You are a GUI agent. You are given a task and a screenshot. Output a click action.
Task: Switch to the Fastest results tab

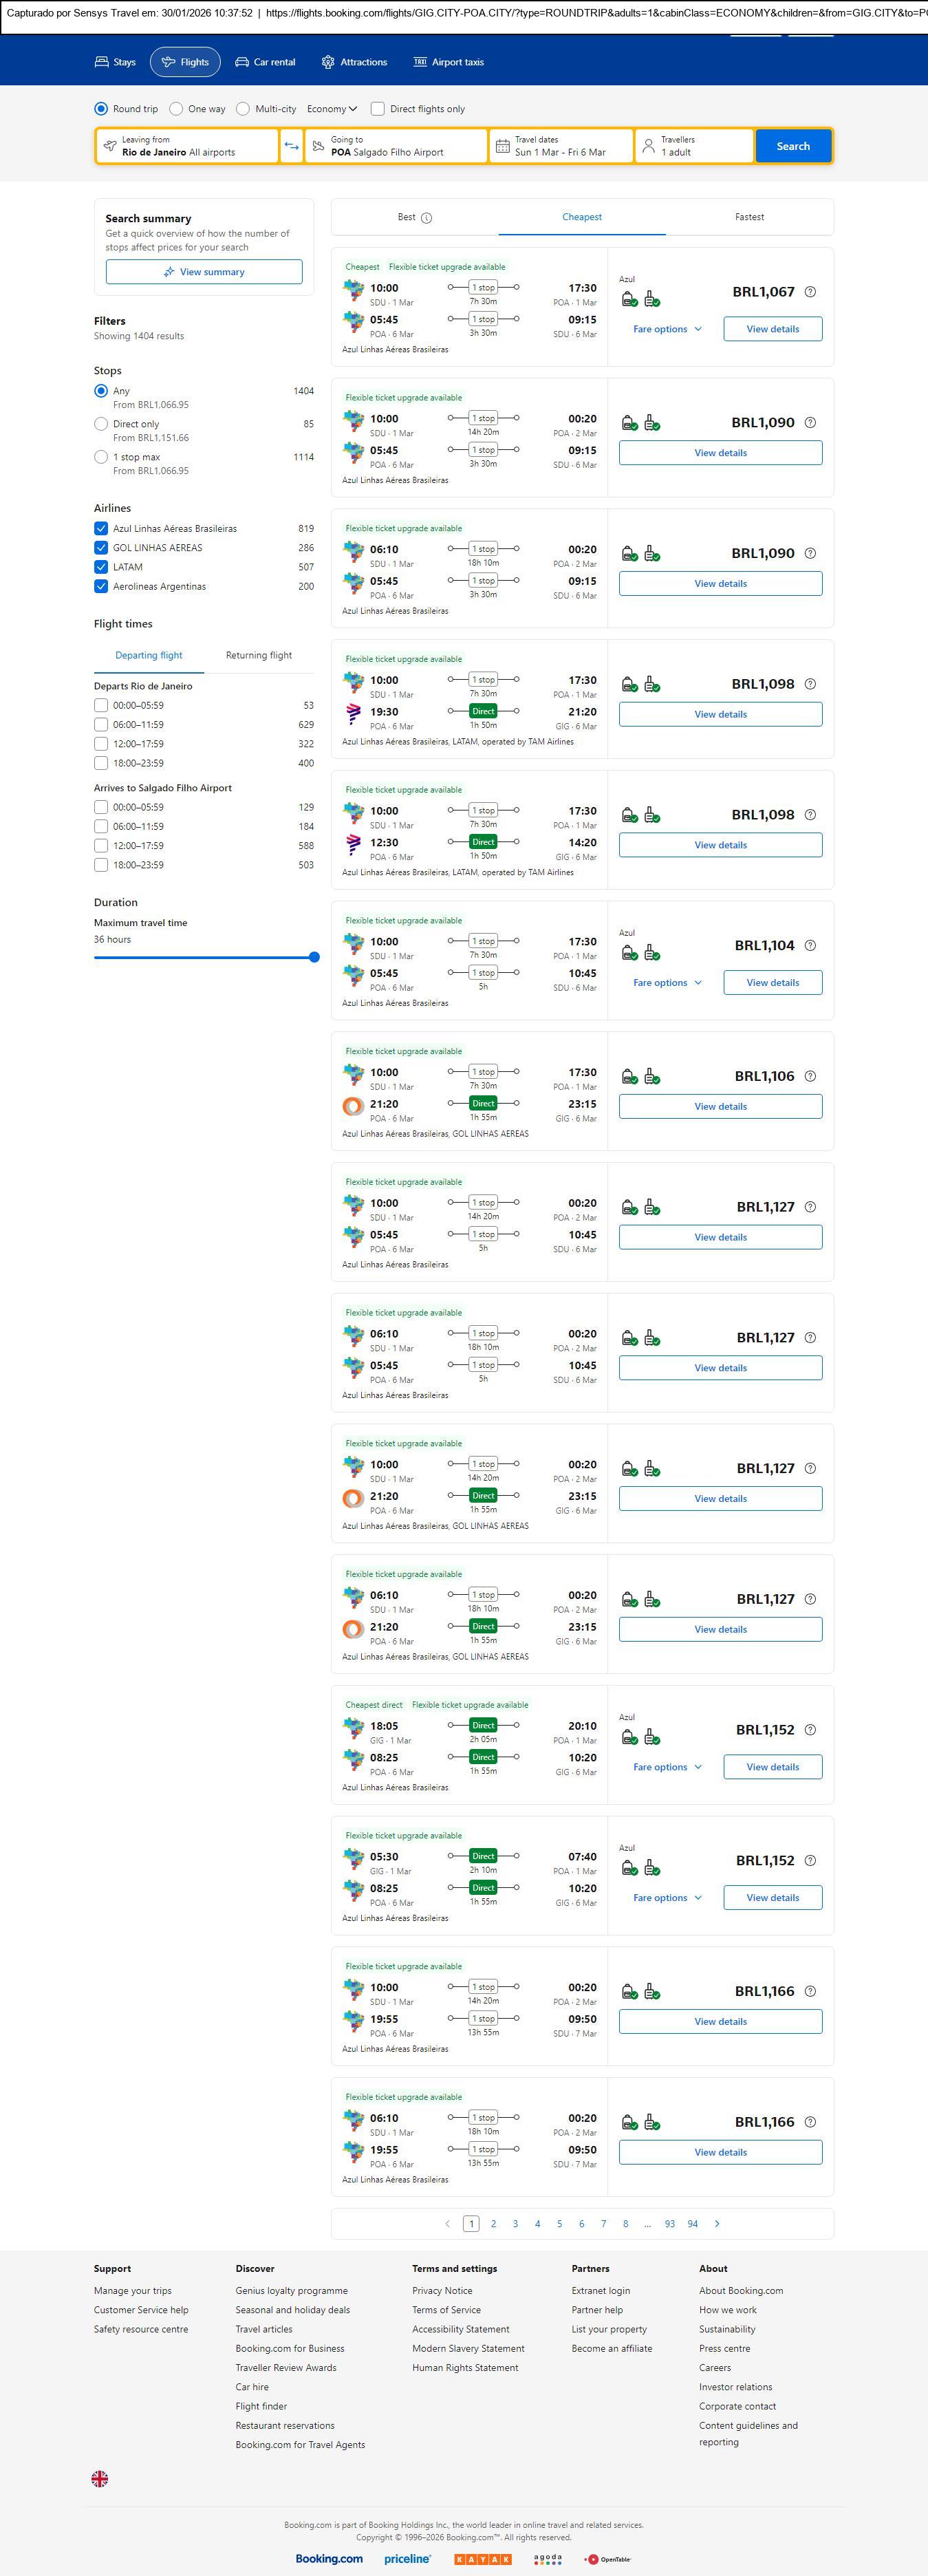click(749, 217)
